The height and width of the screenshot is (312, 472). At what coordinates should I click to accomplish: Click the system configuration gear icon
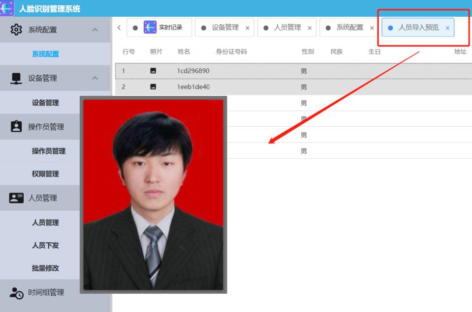pos(16,29)
